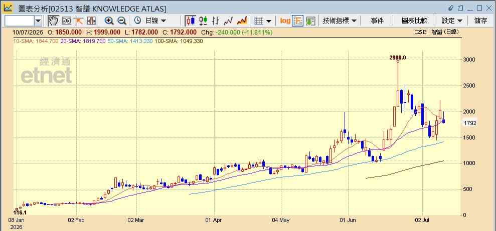Screen dimensions: 496x231
Task: Zoom out of the chart
Action: coord(122,21)
